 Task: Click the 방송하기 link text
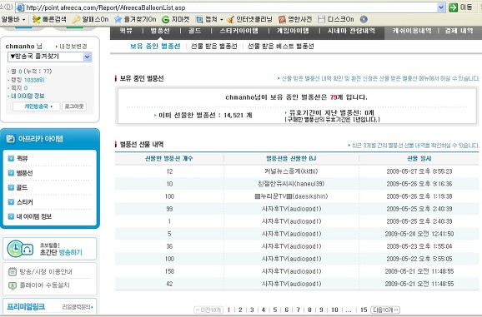tap(70, 253)
